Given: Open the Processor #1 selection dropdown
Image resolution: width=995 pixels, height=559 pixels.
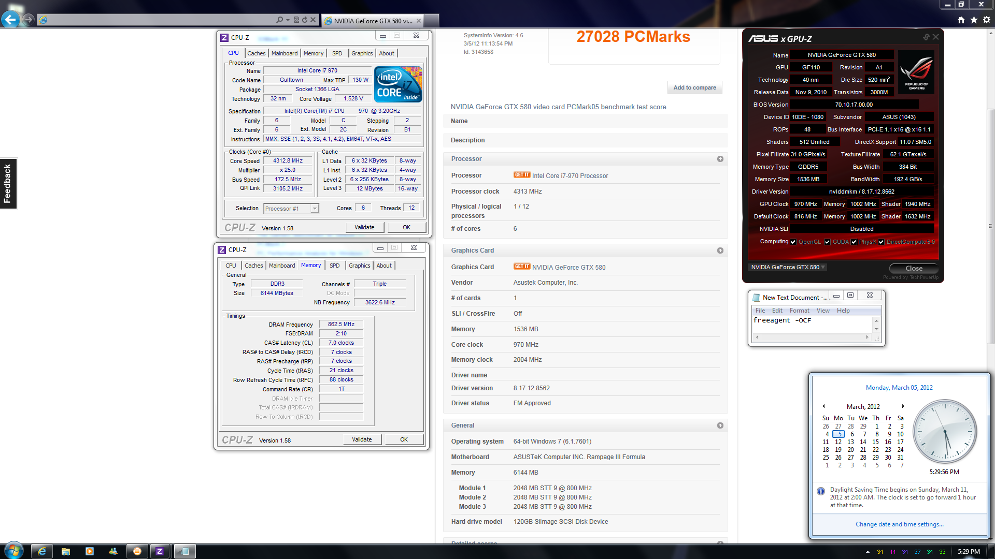Looking at the screenshot, I should [x=291, y=209].
